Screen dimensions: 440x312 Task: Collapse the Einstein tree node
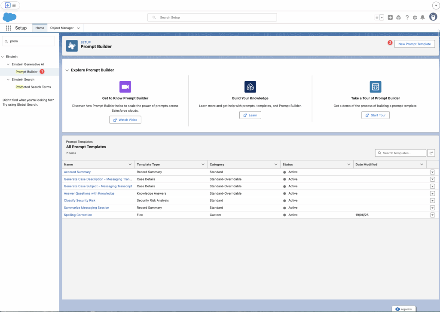(3, 57)
